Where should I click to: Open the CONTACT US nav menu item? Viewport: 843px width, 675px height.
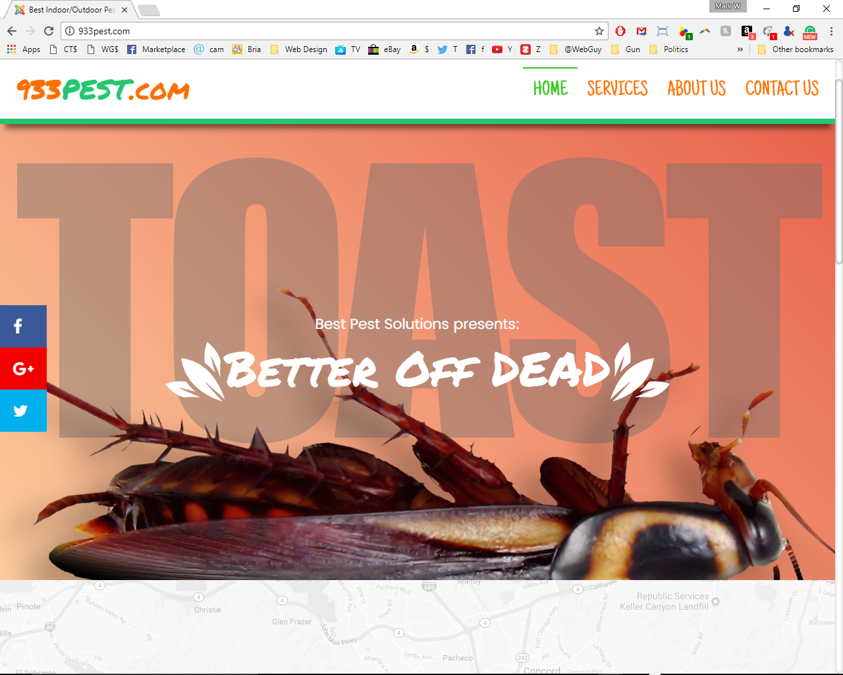782,88
